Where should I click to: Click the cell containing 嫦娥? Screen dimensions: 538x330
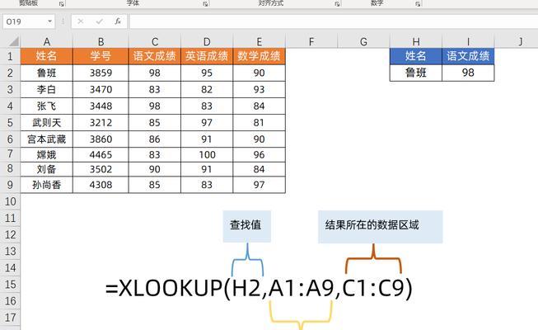click(x=47, y=155)
